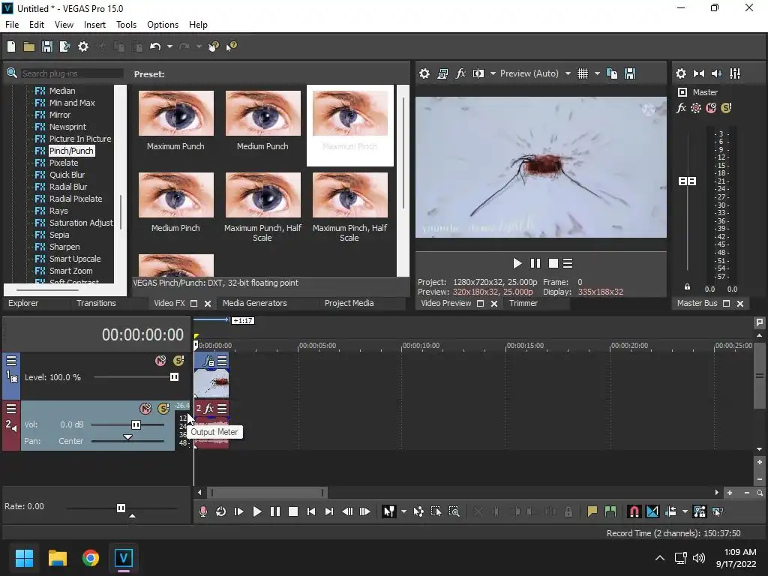Screen dimensions: 768x576
Task: Mute video track 1
Action: 160,361
